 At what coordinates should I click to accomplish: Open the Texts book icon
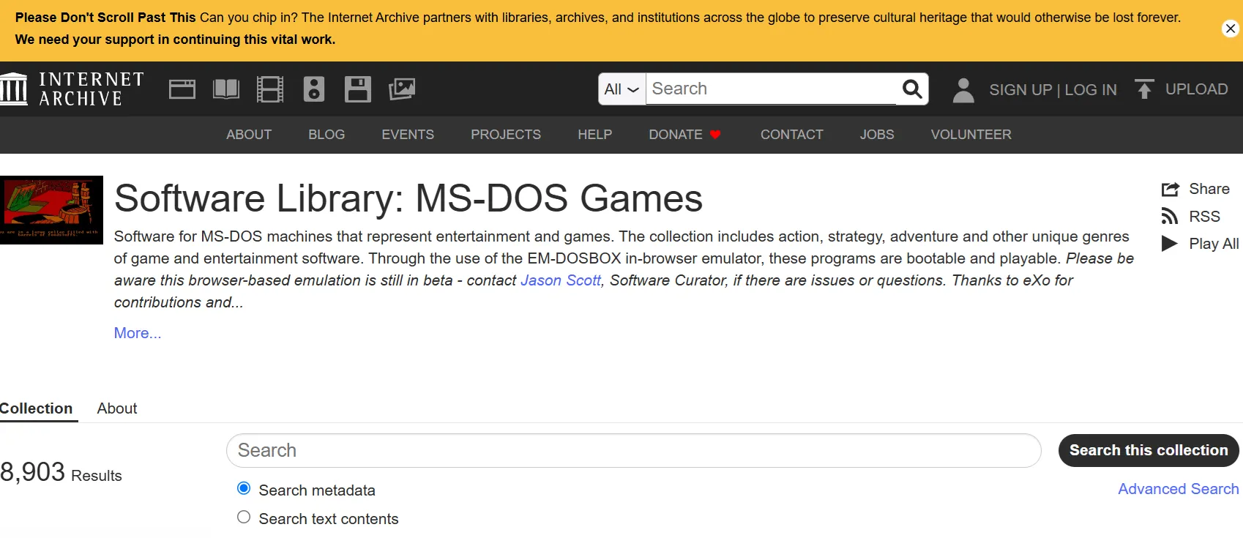(x=226, y=89)
